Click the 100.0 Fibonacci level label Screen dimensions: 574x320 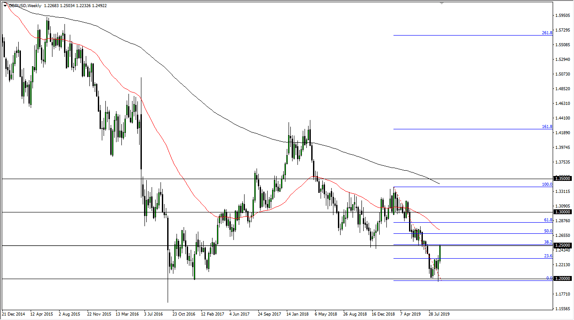coord(546,185)
